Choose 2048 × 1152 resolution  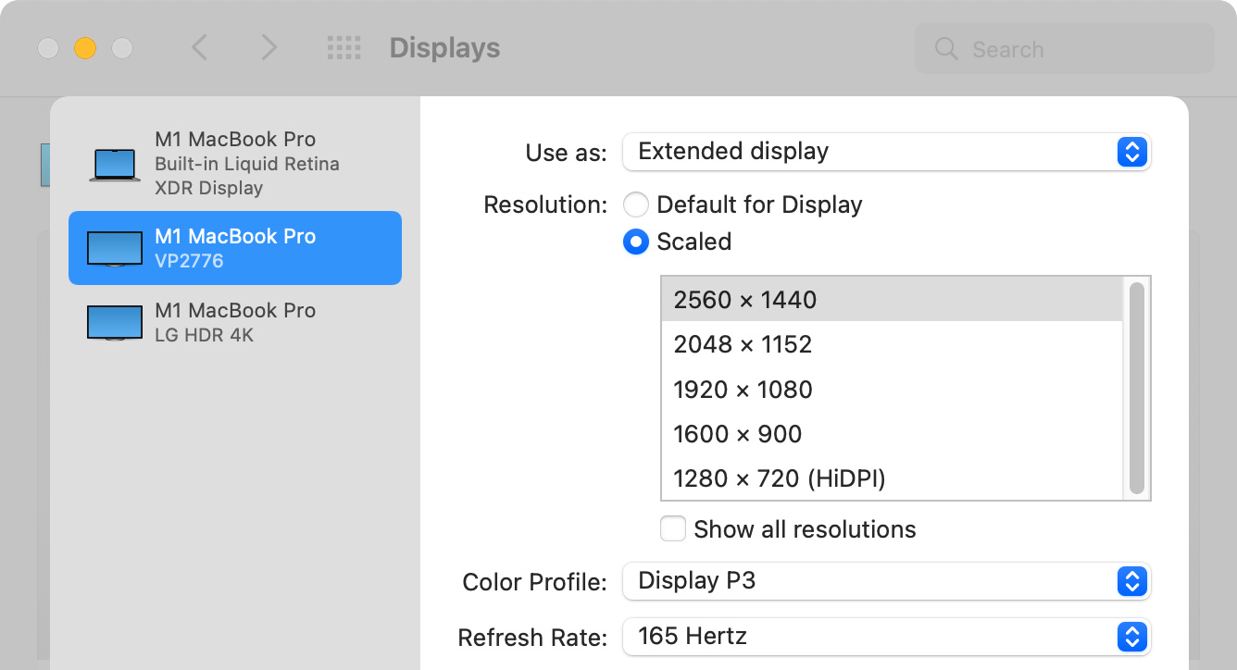892,344
